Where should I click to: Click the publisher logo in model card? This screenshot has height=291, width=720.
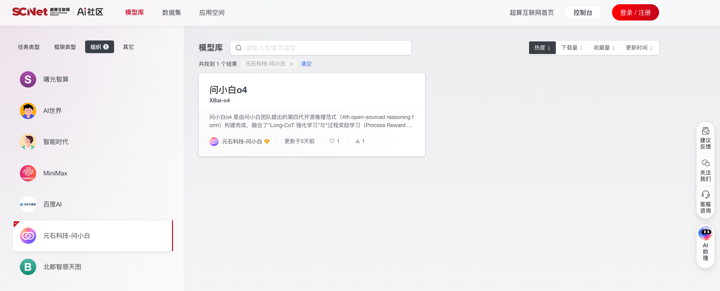[214, 141]
